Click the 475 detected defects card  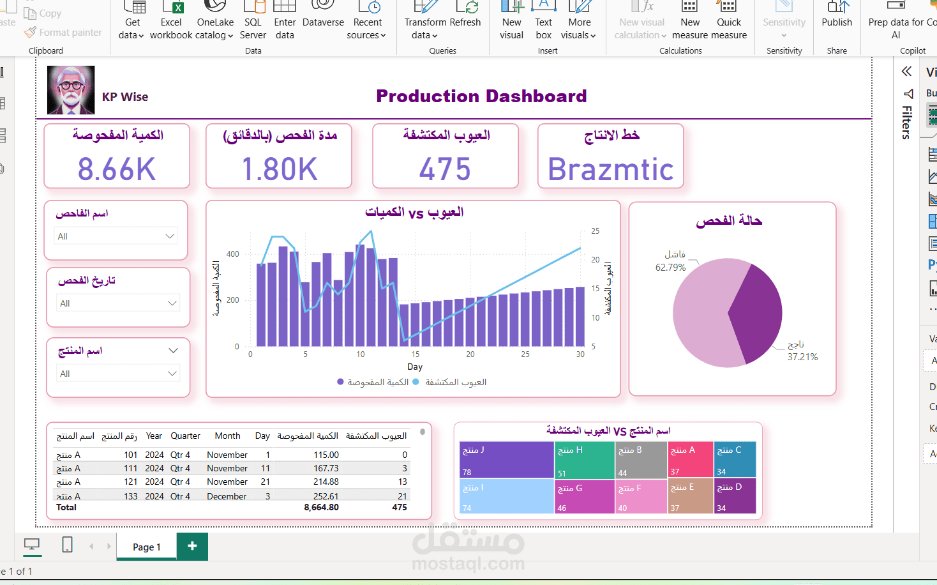[446, 156]
